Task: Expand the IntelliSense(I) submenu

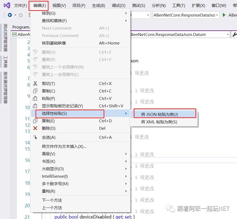Action: pyautogui.click(x=80, y=176)
